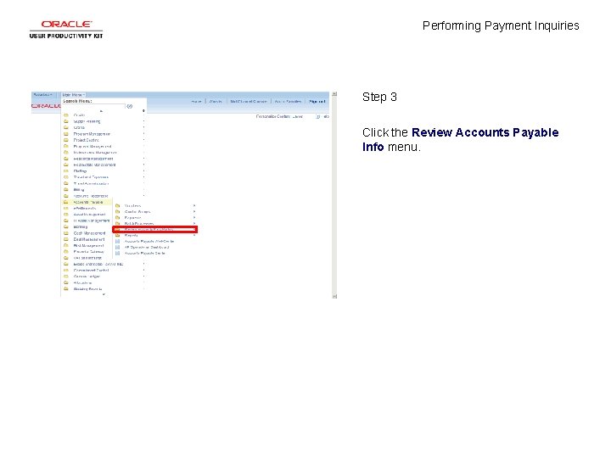Click the Risk Management folder icon

(x=66, y=245)
